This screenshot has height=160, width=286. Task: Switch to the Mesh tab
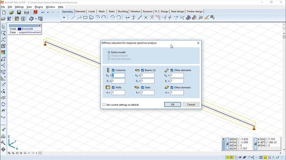[x=101, y=12]
